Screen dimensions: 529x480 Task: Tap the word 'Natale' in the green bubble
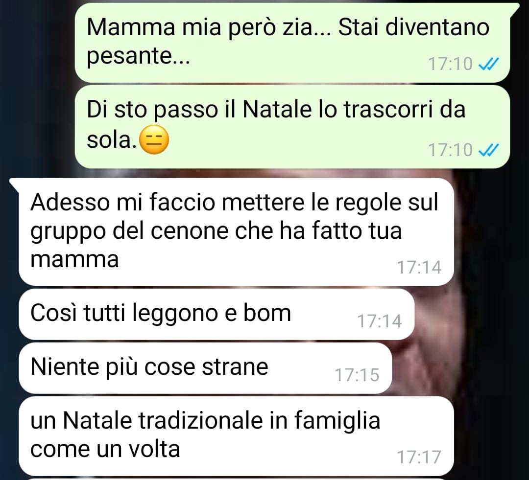(x=277, y=110)
